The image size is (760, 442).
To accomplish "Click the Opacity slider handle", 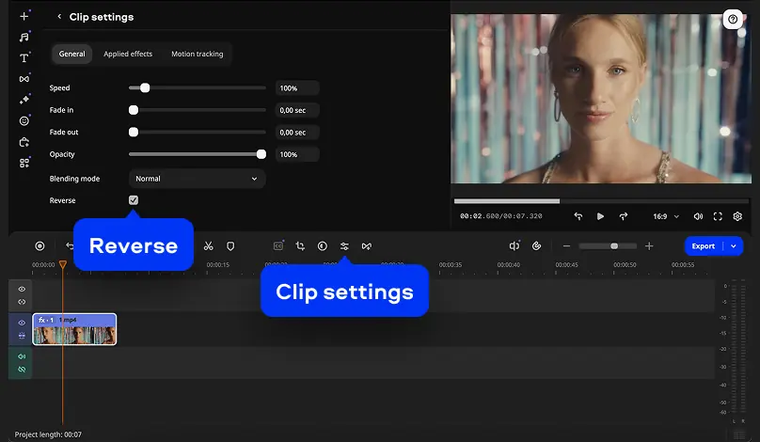I will click(261, 154).
